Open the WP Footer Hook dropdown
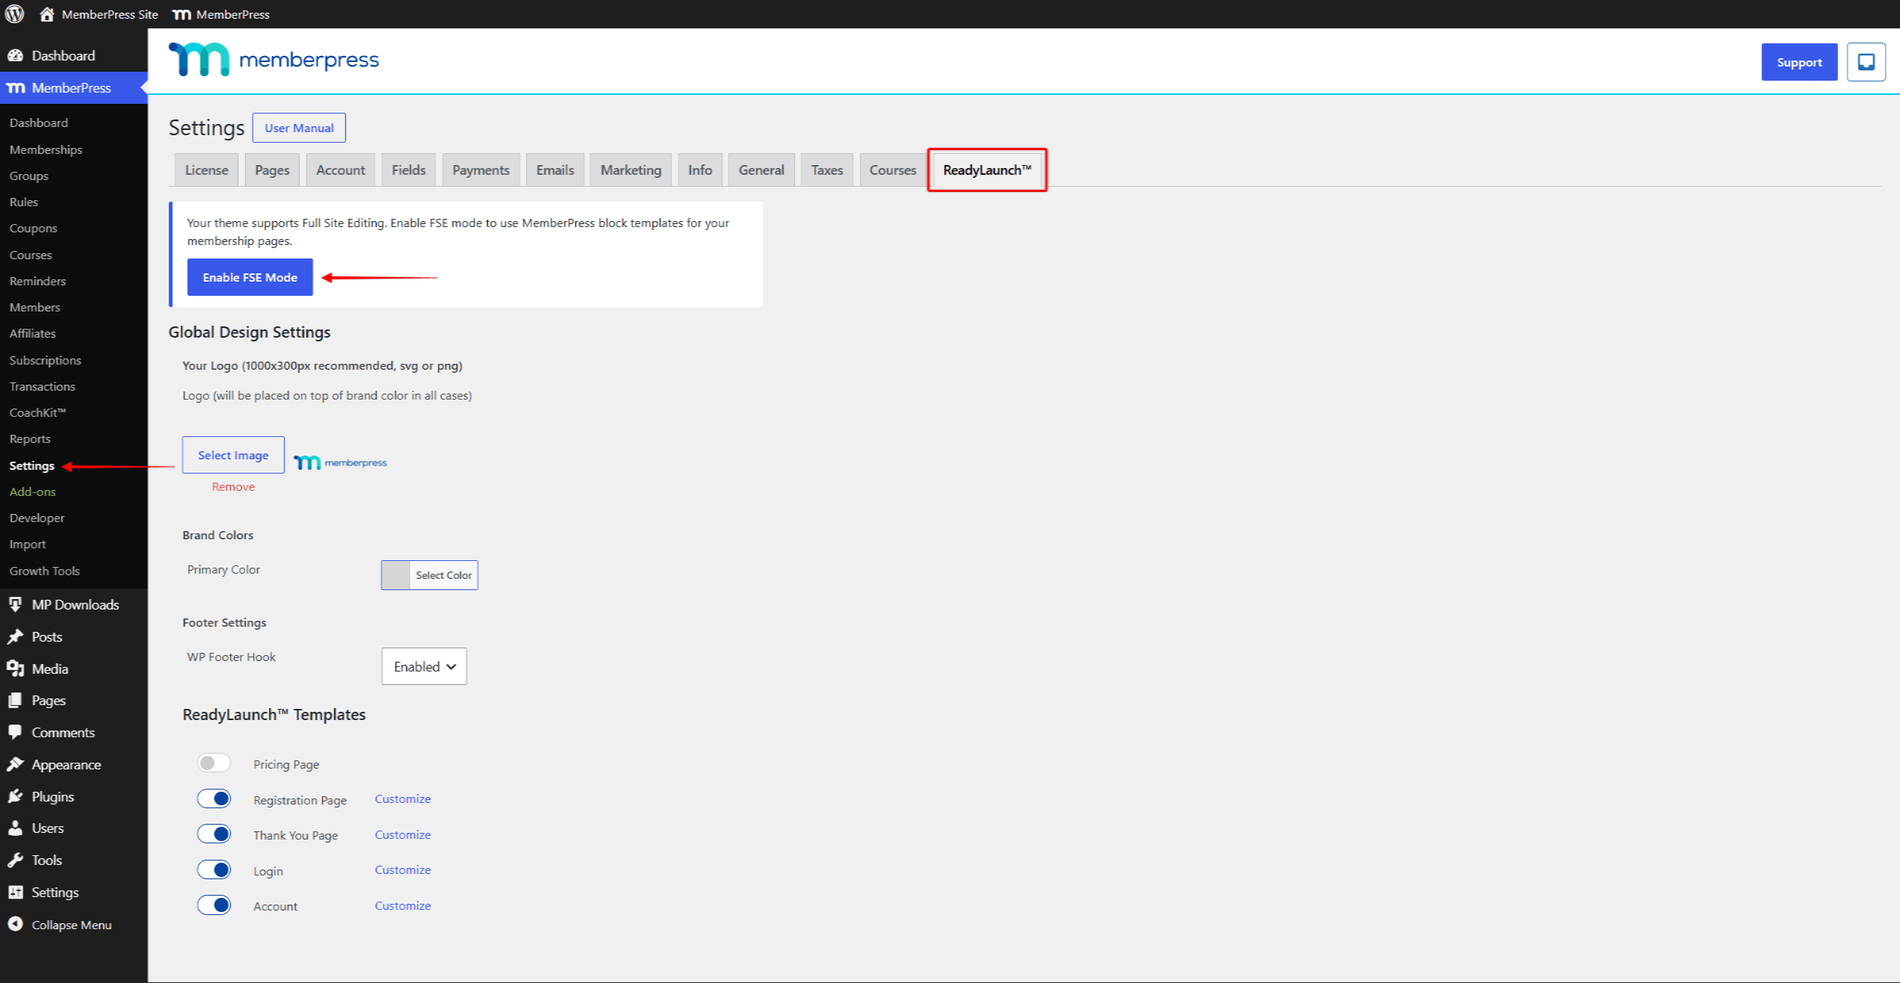1900x983 pixels. (424, 666)
